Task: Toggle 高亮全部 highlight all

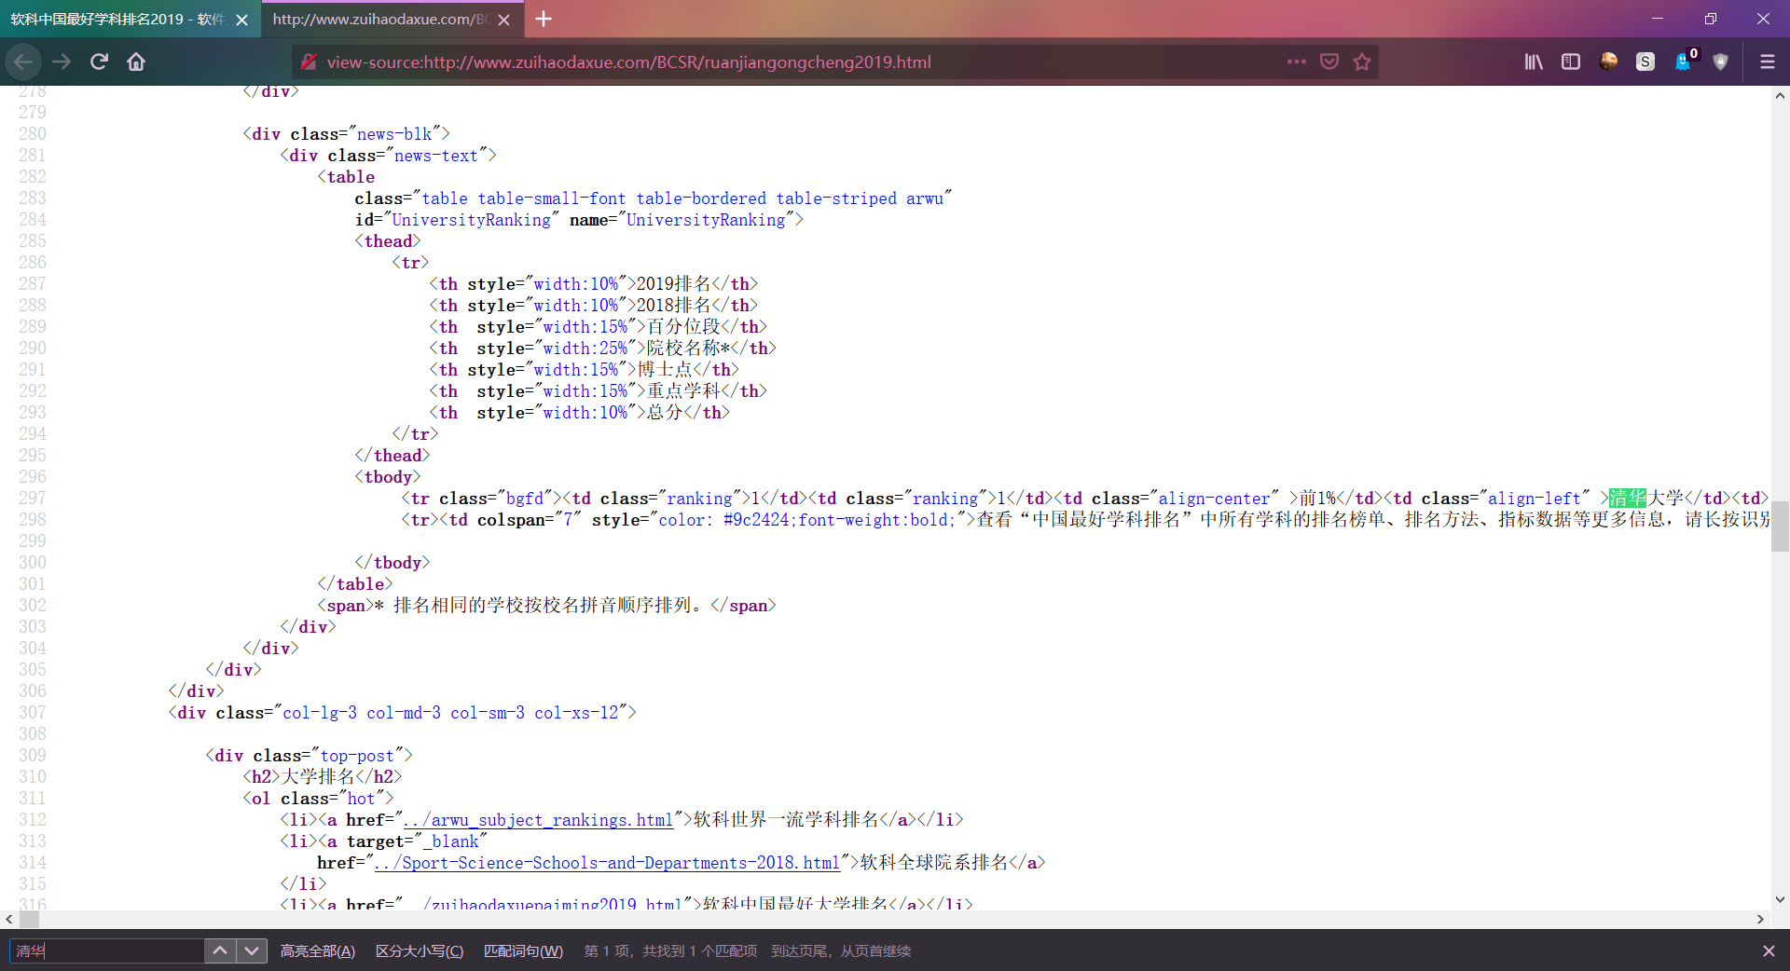Action: coord(318,950)
